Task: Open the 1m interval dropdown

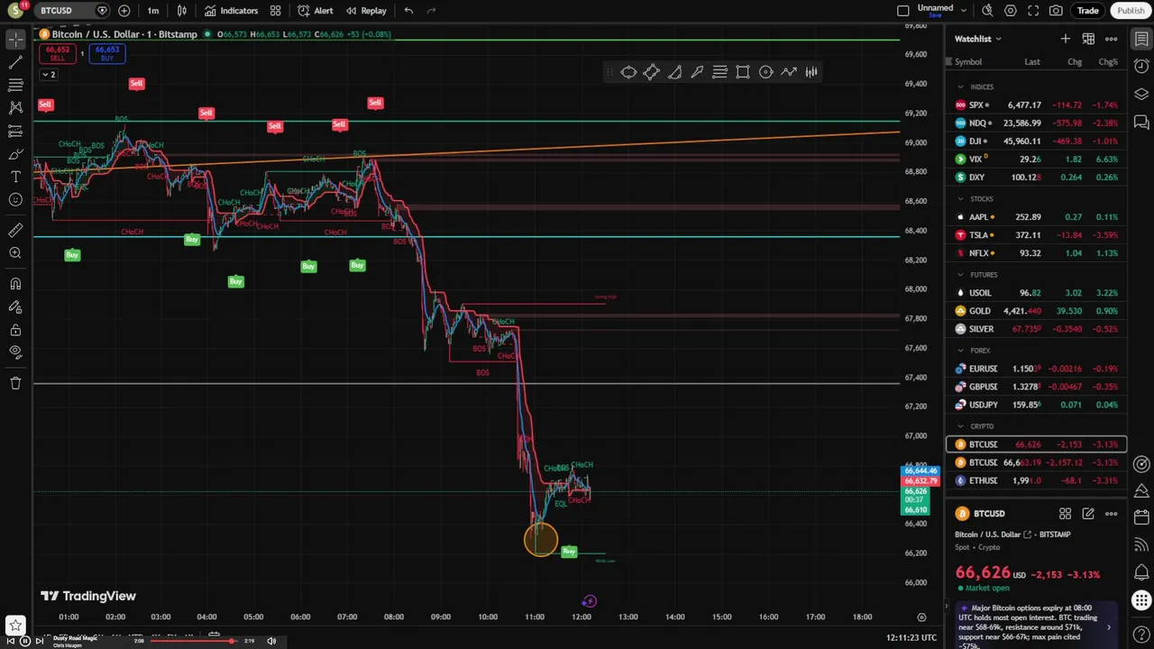Action: tap(153, 11)
